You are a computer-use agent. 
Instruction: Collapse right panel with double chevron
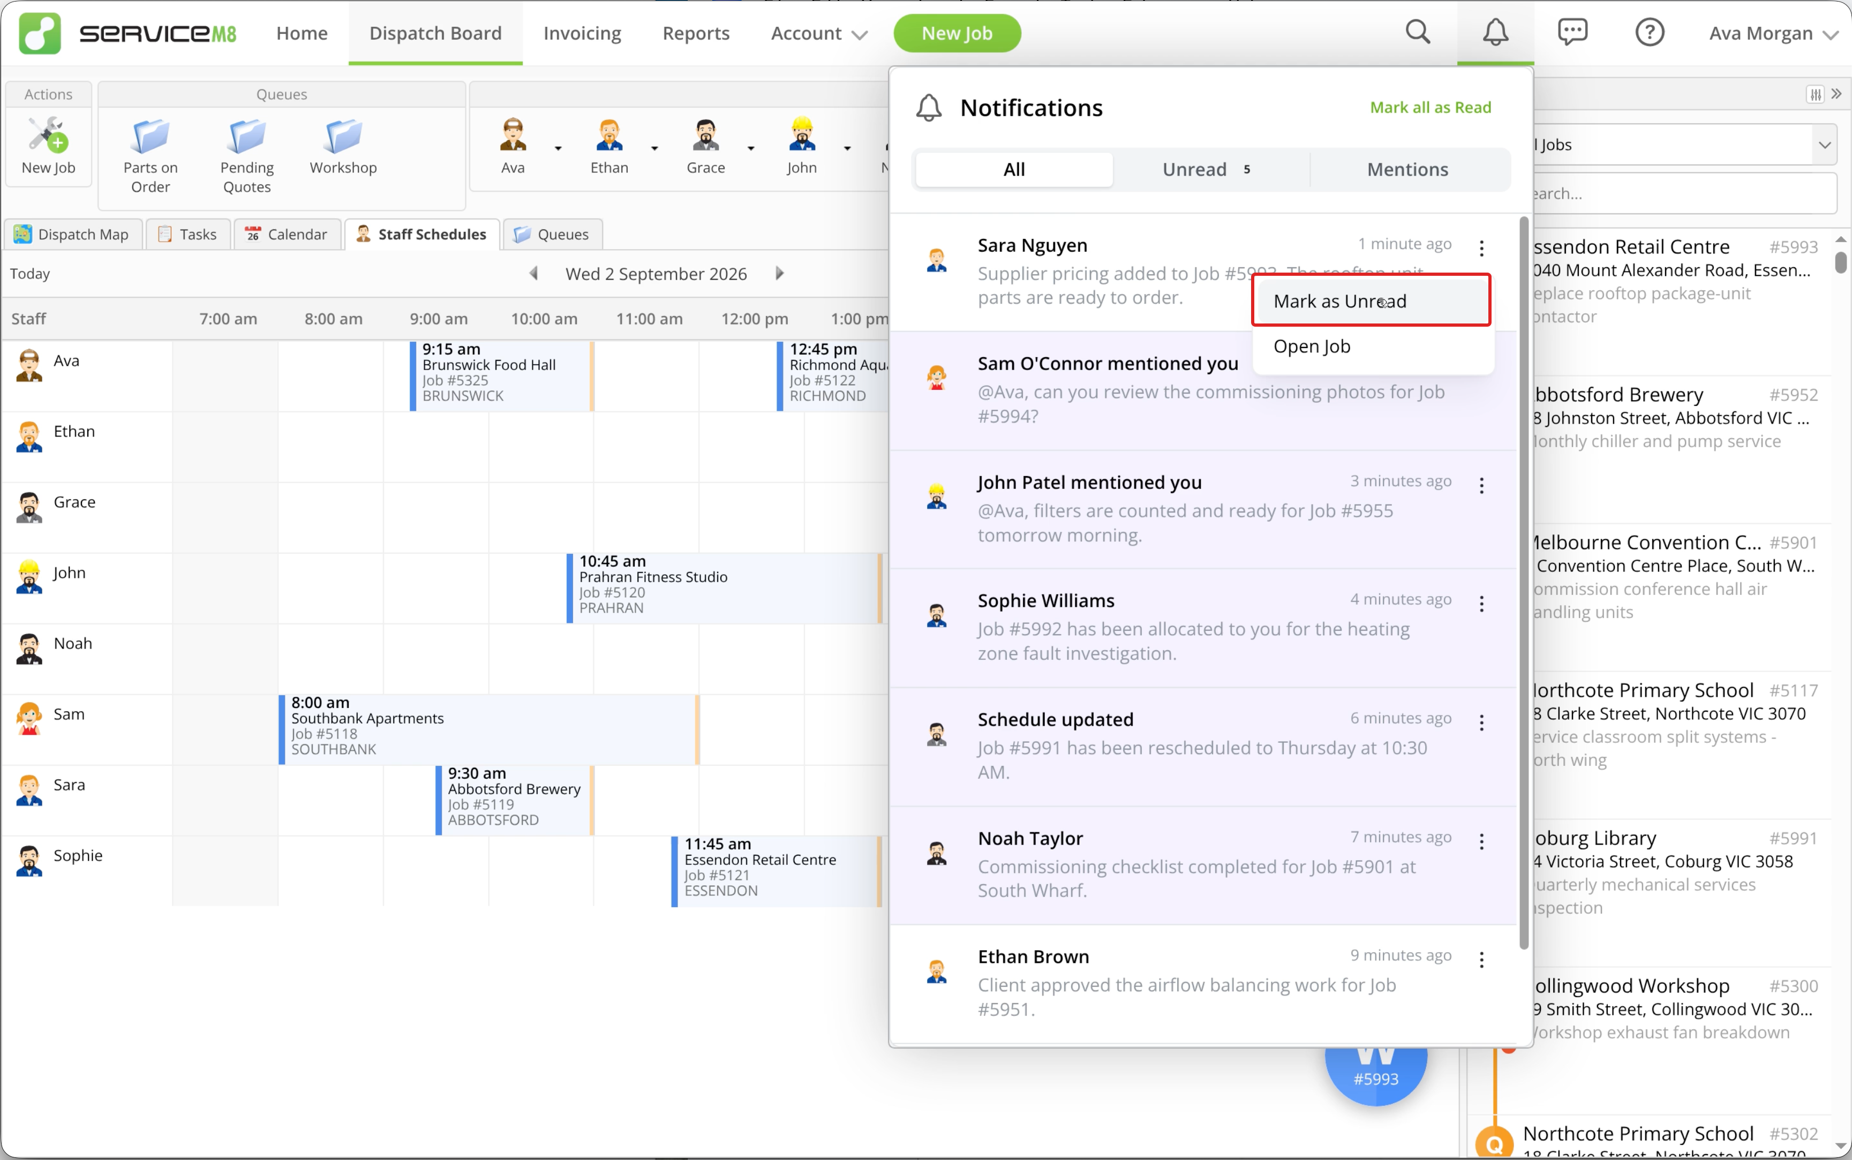[1836, 94]
